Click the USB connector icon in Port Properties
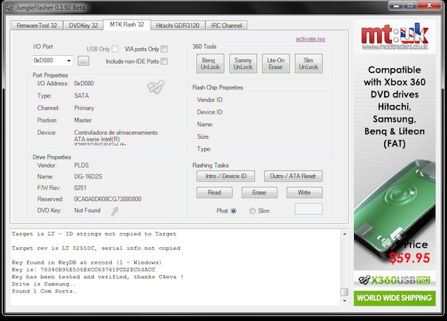The image size is (447, 321). click(156, 87)
